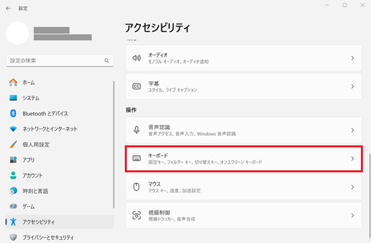Expand オーディオ row chevron
The height and width of the screenshot is (243, 371).
(353, 58)
